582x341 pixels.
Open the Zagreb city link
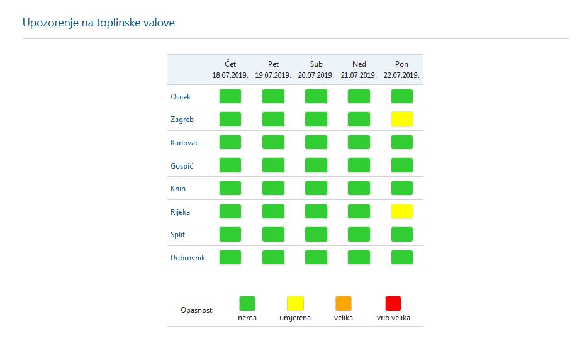click(182, 120)
